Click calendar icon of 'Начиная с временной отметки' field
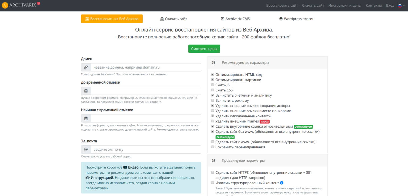Screen dimensions: 408x196 (x=86, y=118)
